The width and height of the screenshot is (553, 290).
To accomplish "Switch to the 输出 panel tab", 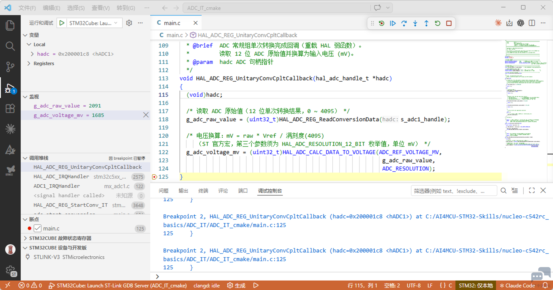I will [x=183, y=191].
